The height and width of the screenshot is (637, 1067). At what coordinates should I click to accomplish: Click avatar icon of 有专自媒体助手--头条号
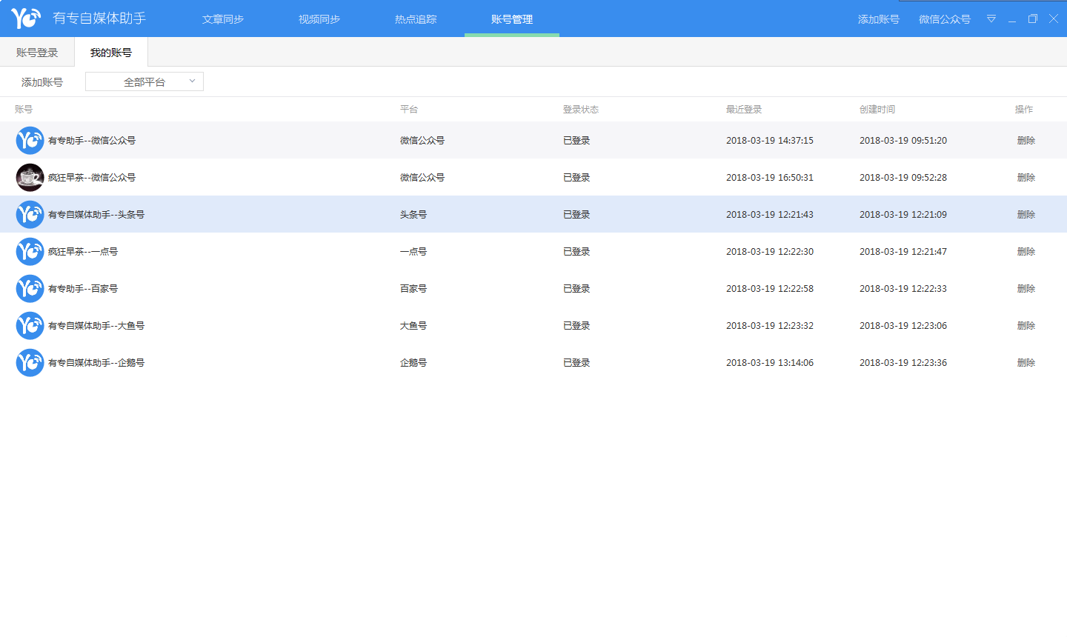coord(30,215)
